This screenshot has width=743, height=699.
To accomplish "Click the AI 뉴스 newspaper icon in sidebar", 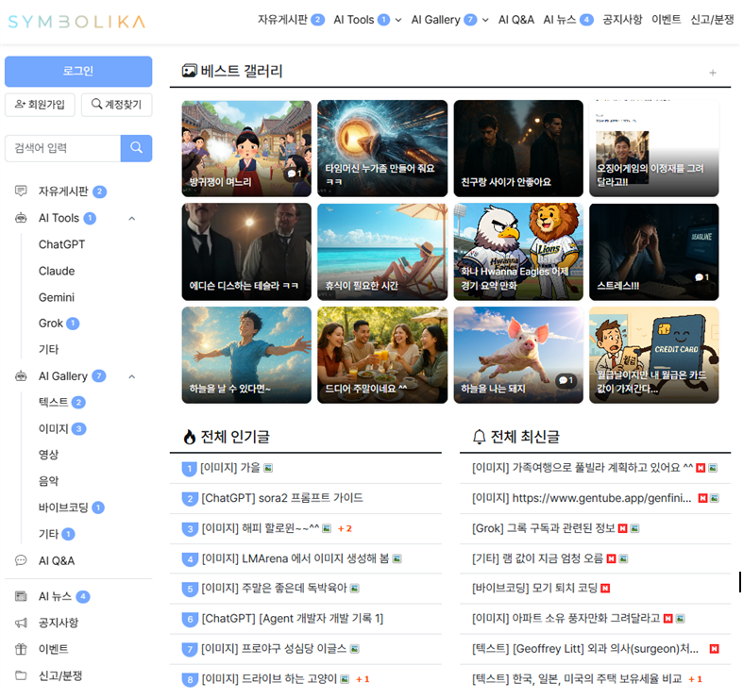I will point(21,596).
